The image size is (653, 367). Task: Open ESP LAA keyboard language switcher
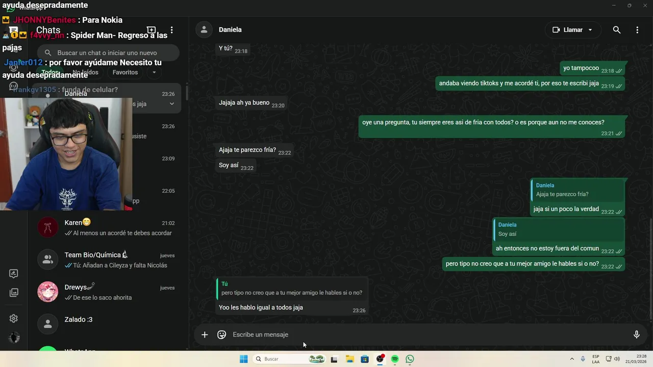(596, 359)
